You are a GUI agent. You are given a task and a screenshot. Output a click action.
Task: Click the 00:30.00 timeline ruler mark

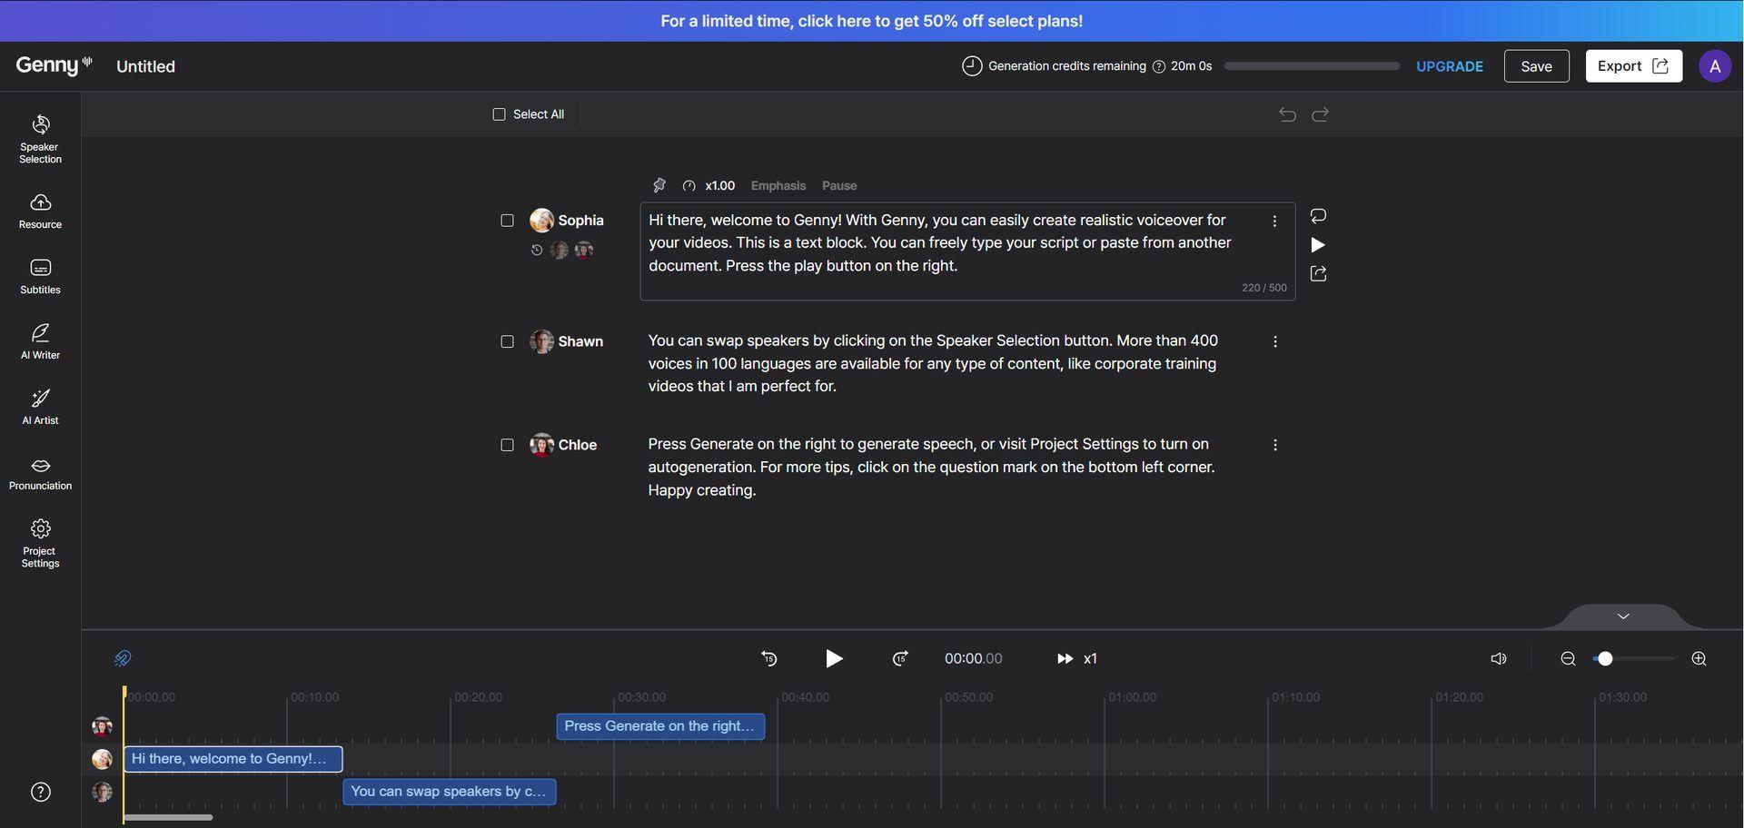641,697
